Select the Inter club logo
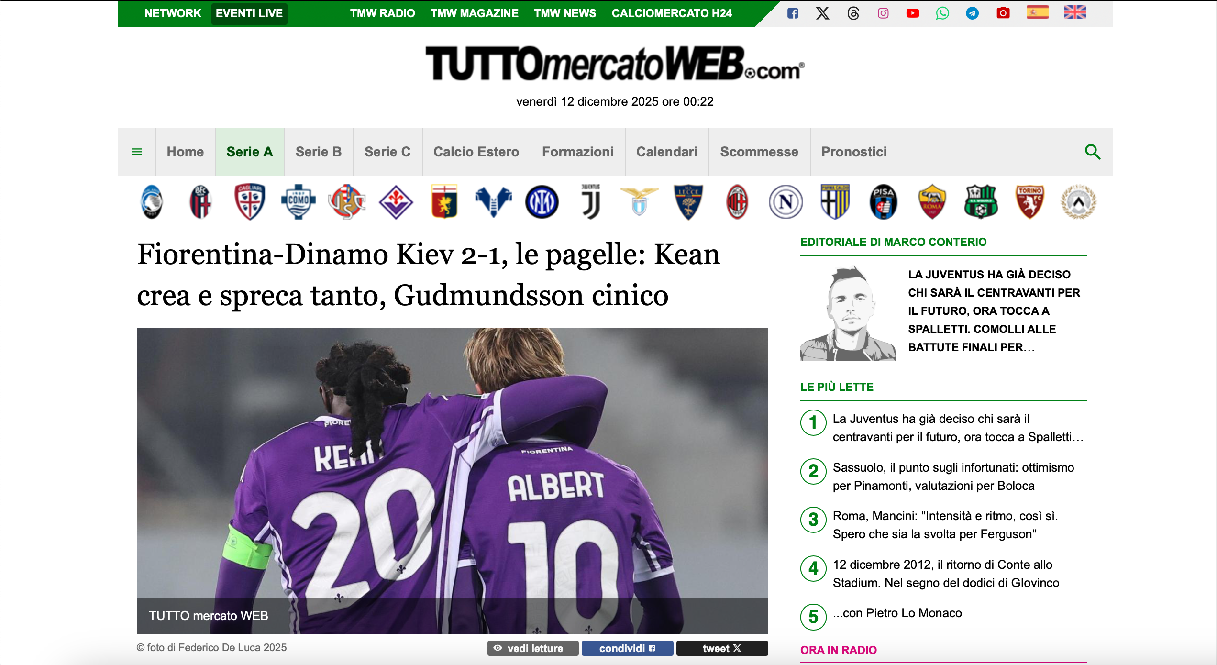 click(x=542, y=202)
